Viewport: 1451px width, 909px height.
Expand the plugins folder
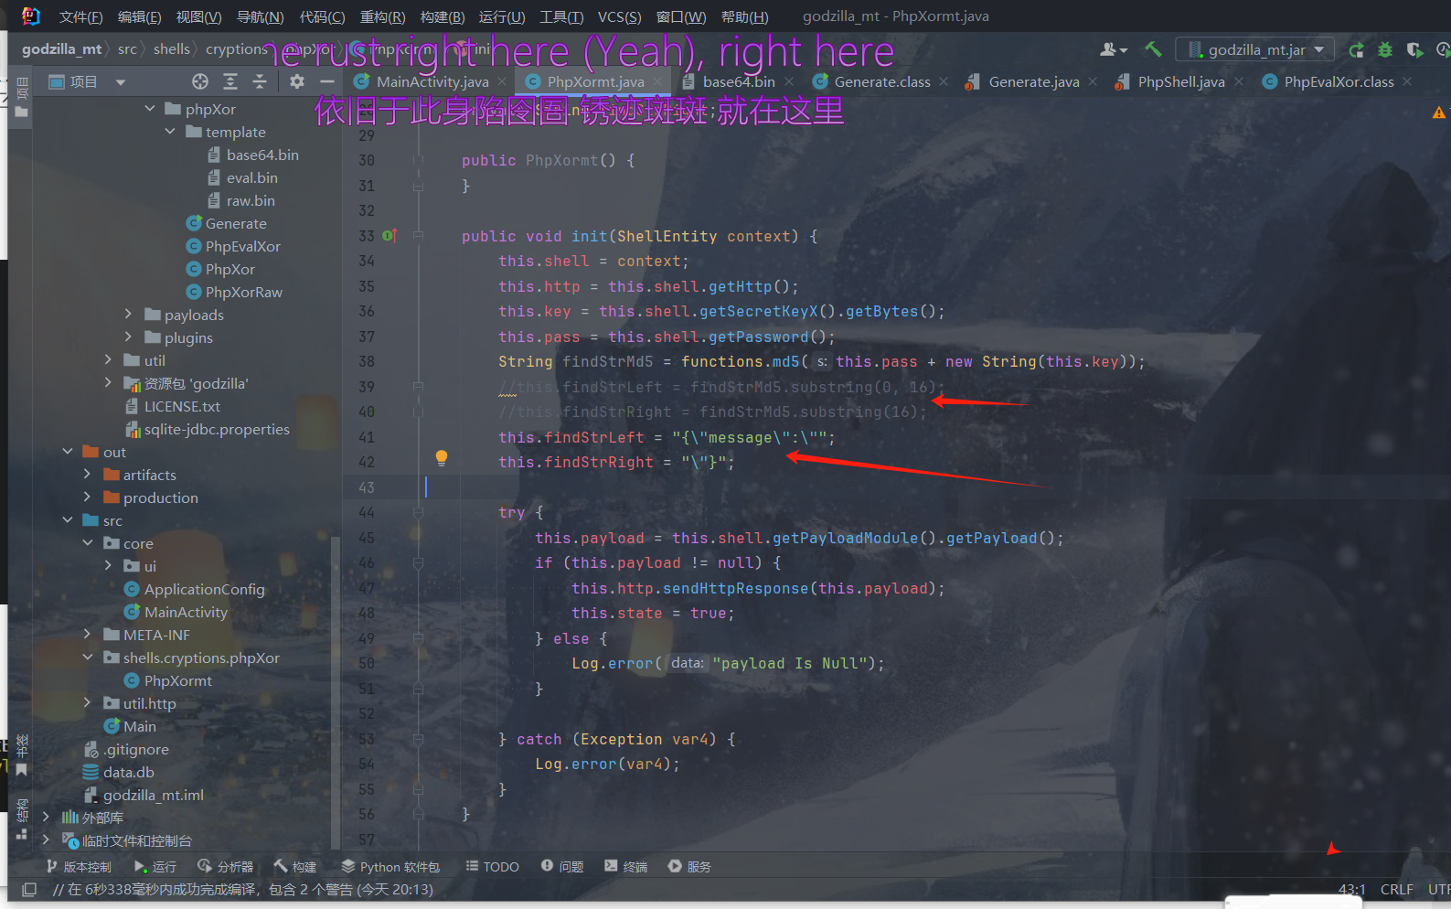click(x=129, y=337)
